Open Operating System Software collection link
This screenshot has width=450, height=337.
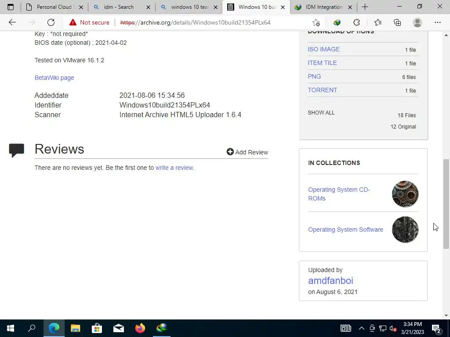pos(345,229)
